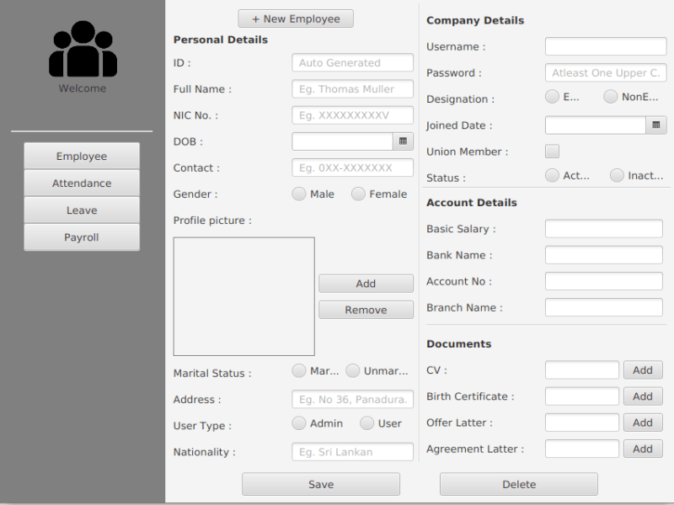674x505 pixels.
Task: Set status to the Active radio option
Action: (553, 176)
